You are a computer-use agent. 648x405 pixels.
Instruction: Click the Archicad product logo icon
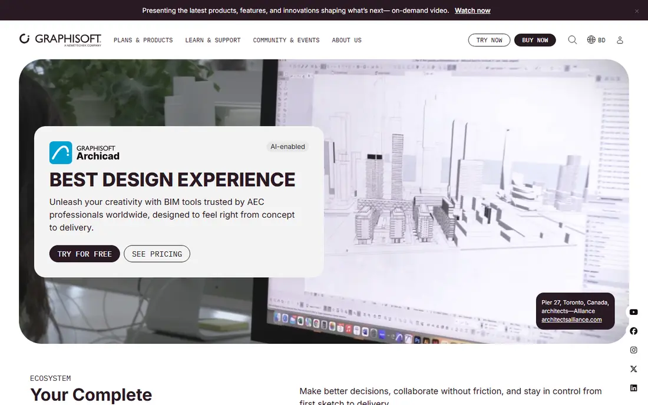(x=61, y=152)
